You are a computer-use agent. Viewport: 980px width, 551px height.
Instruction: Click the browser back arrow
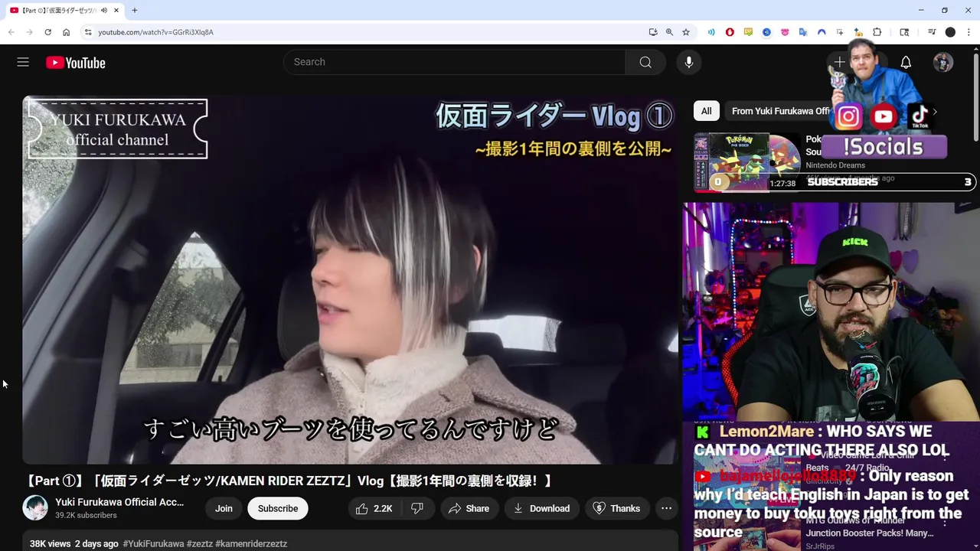click(11, 32)
